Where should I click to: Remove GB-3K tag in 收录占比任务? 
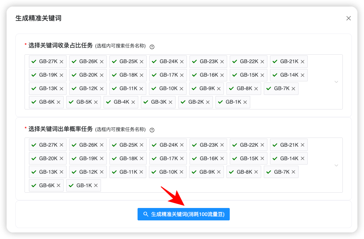pyautogui.click(x=170, y=102)
